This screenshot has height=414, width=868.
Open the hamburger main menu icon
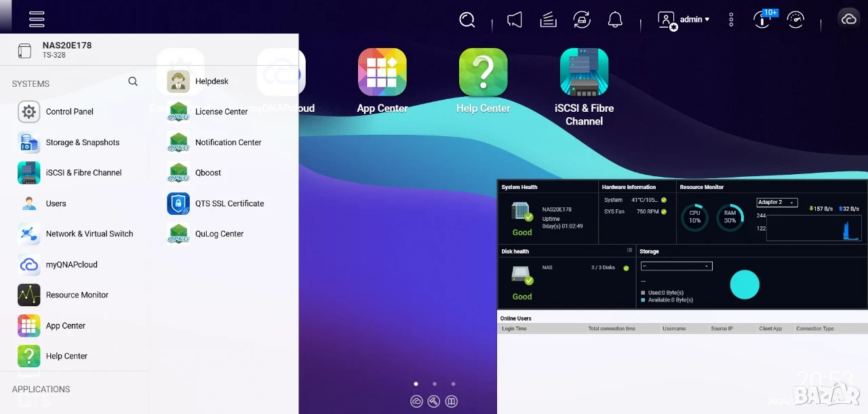point(37,19)
